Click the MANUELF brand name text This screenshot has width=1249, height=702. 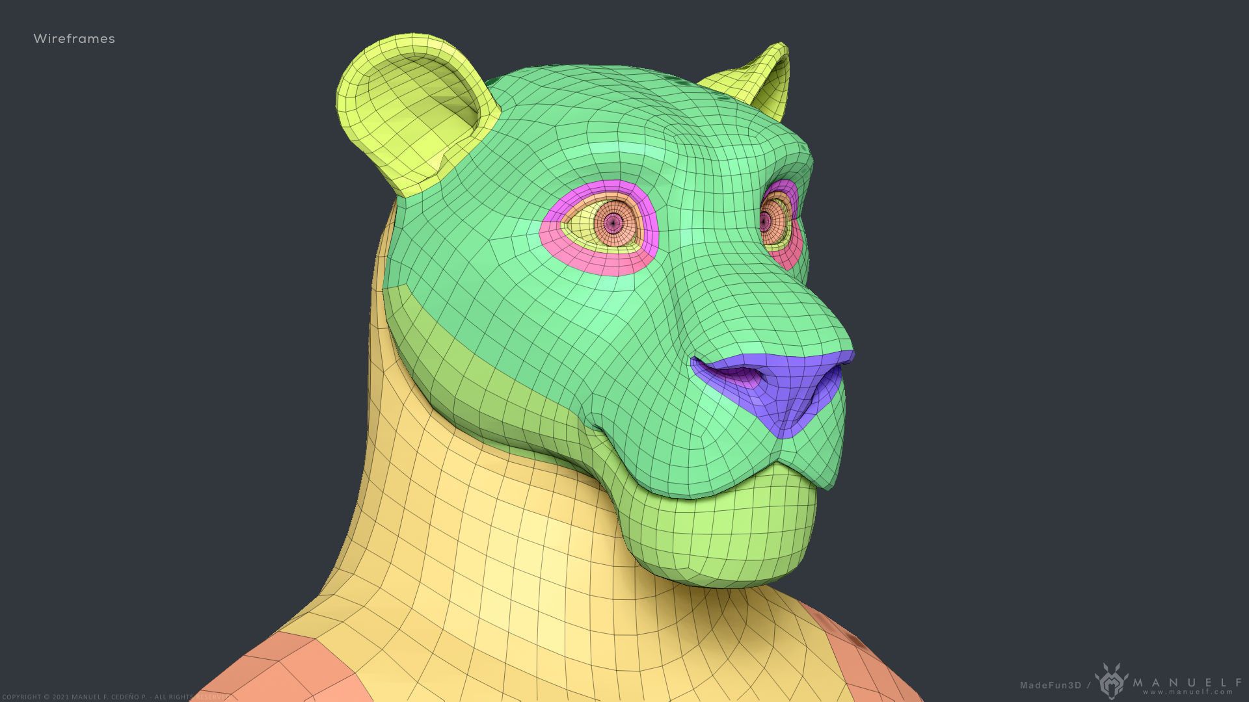(x=1188, y=681)
